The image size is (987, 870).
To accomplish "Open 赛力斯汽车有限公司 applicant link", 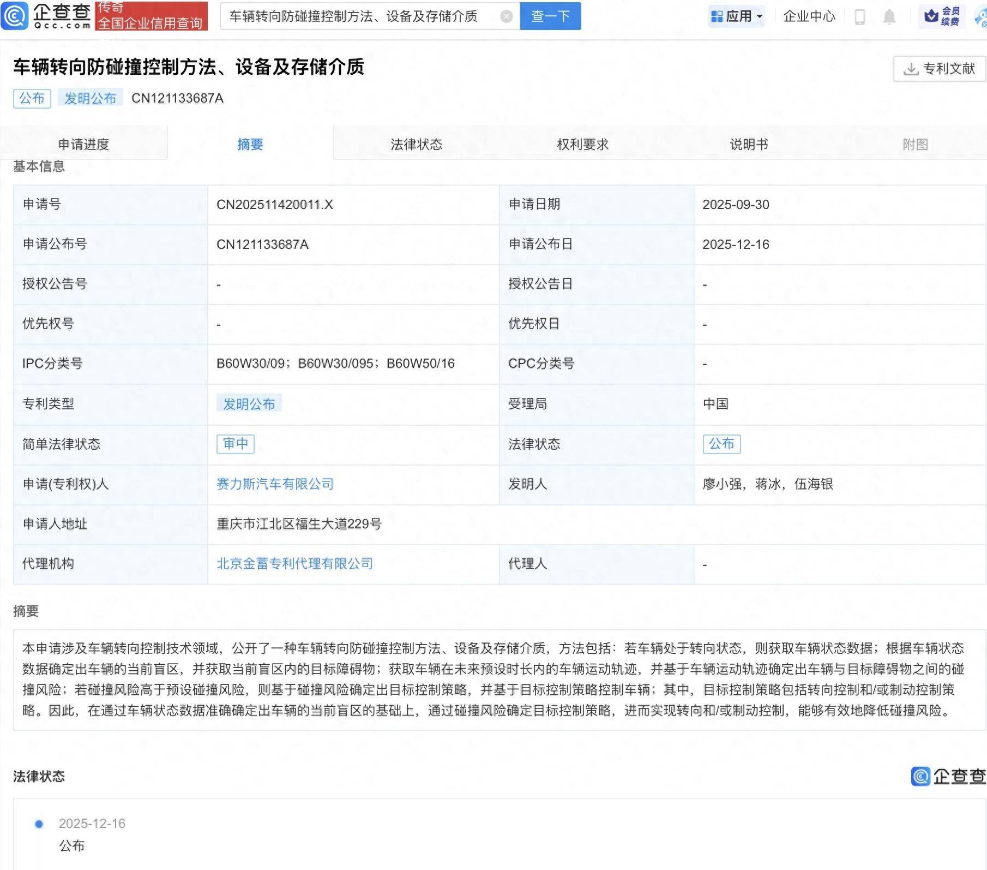I will pyautogui.click(x=275, y=484).
